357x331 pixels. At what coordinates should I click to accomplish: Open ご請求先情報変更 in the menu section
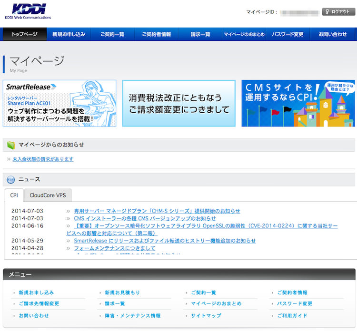tap(39, 304)
